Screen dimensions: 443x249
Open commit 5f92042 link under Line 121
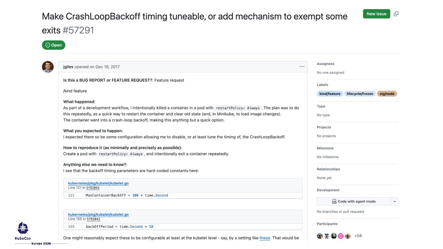(93, 188)
